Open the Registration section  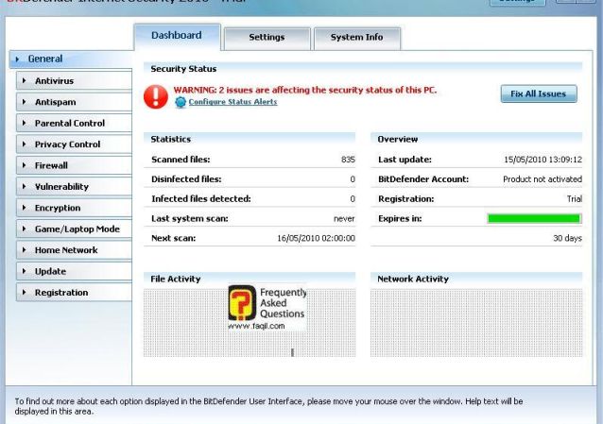click(x=75, y=292)
